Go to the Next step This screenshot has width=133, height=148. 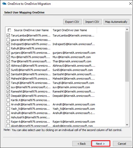point(101,143)
